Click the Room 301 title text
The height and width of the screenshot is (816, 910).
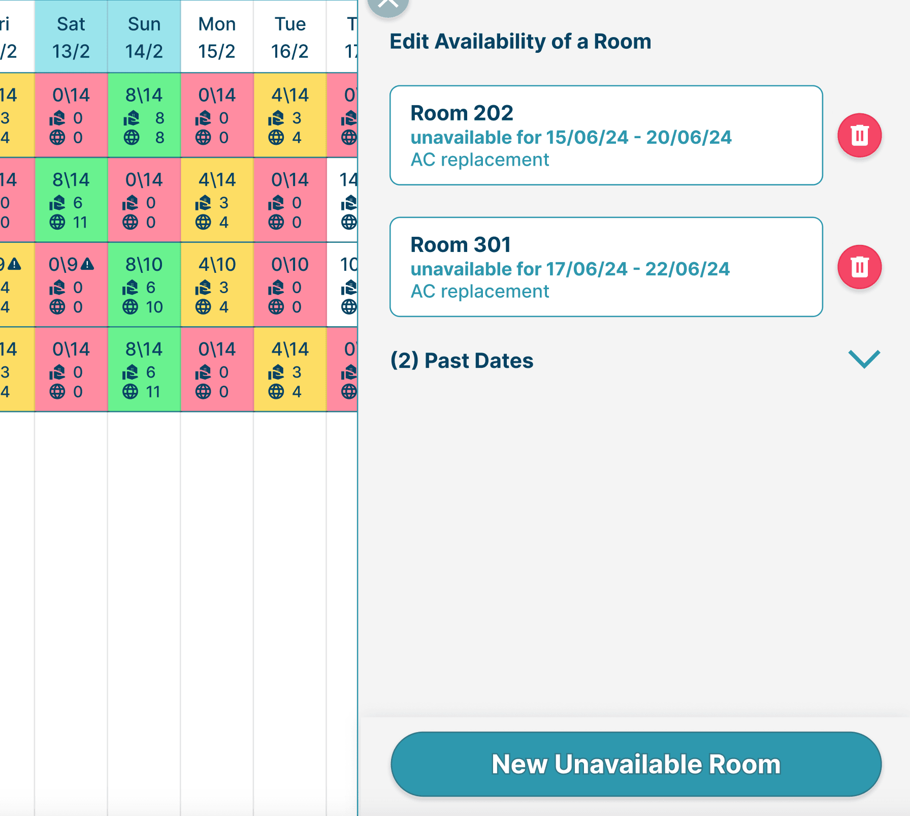[461, 244]
